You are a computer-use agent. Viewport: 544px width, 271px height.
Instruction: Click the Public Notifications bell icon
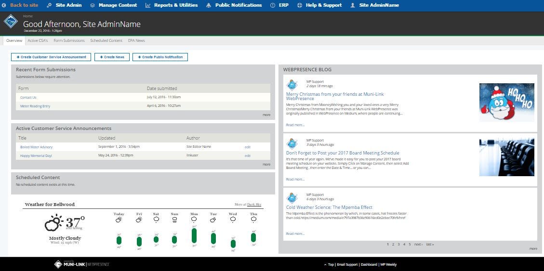pos(209,5)
